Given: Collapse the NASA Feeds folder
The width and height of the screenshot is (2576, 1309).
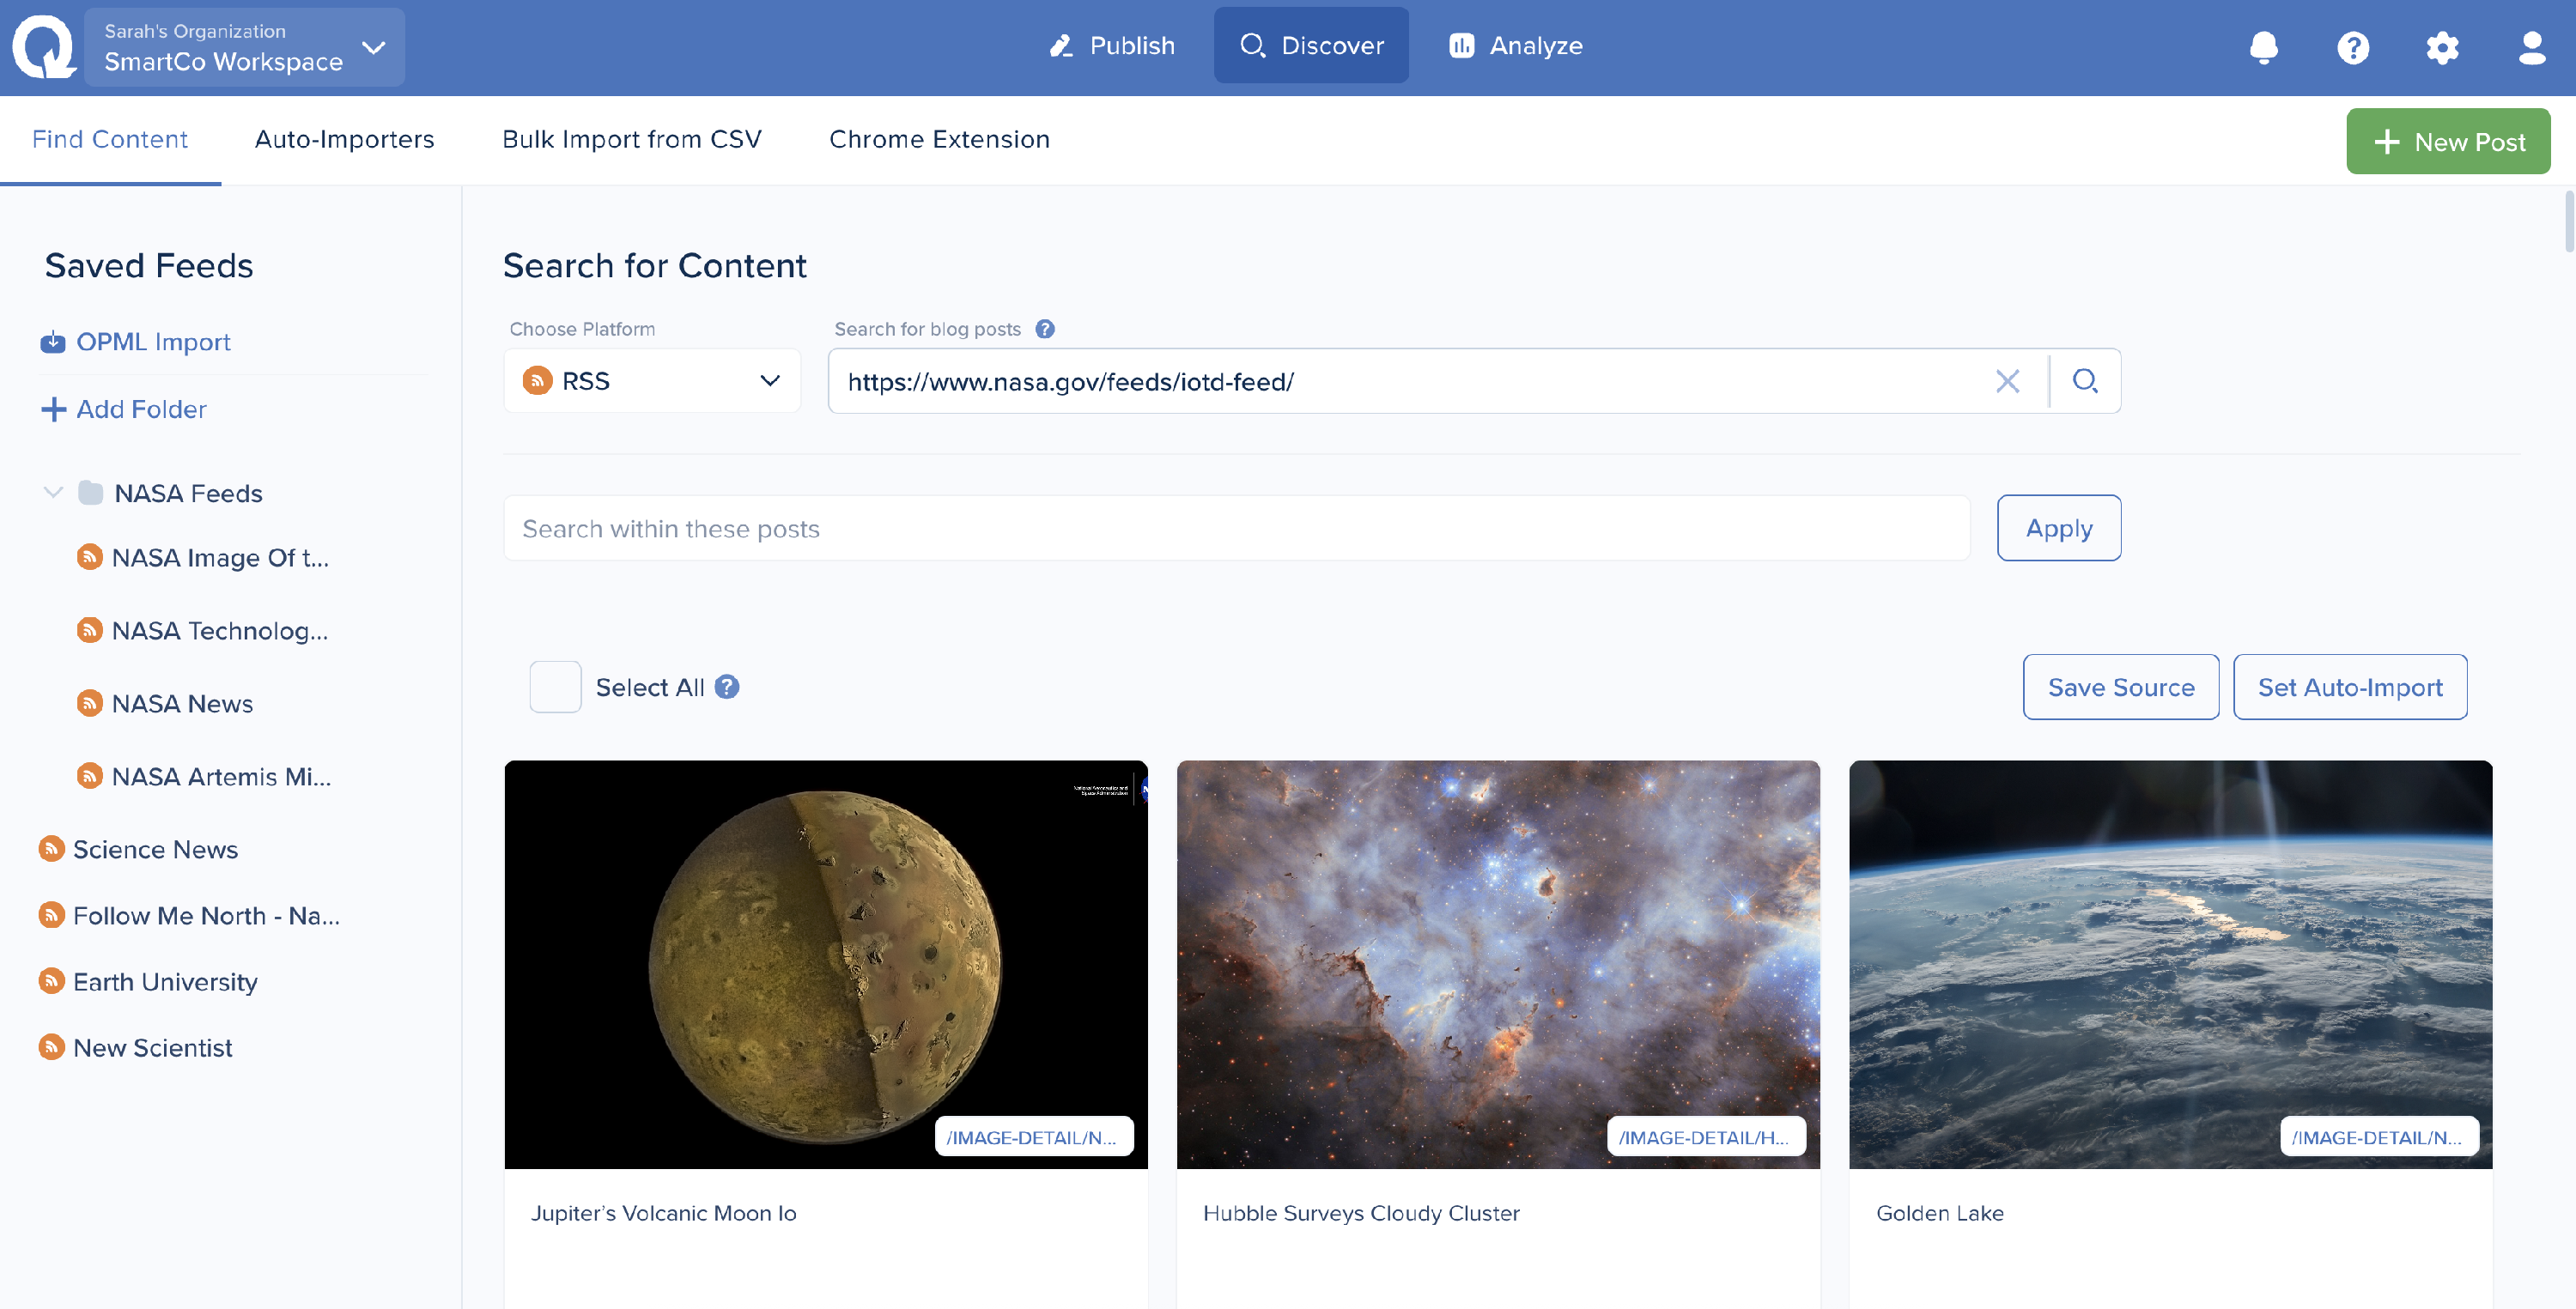Looking at the screenshot, I should 53,492.
